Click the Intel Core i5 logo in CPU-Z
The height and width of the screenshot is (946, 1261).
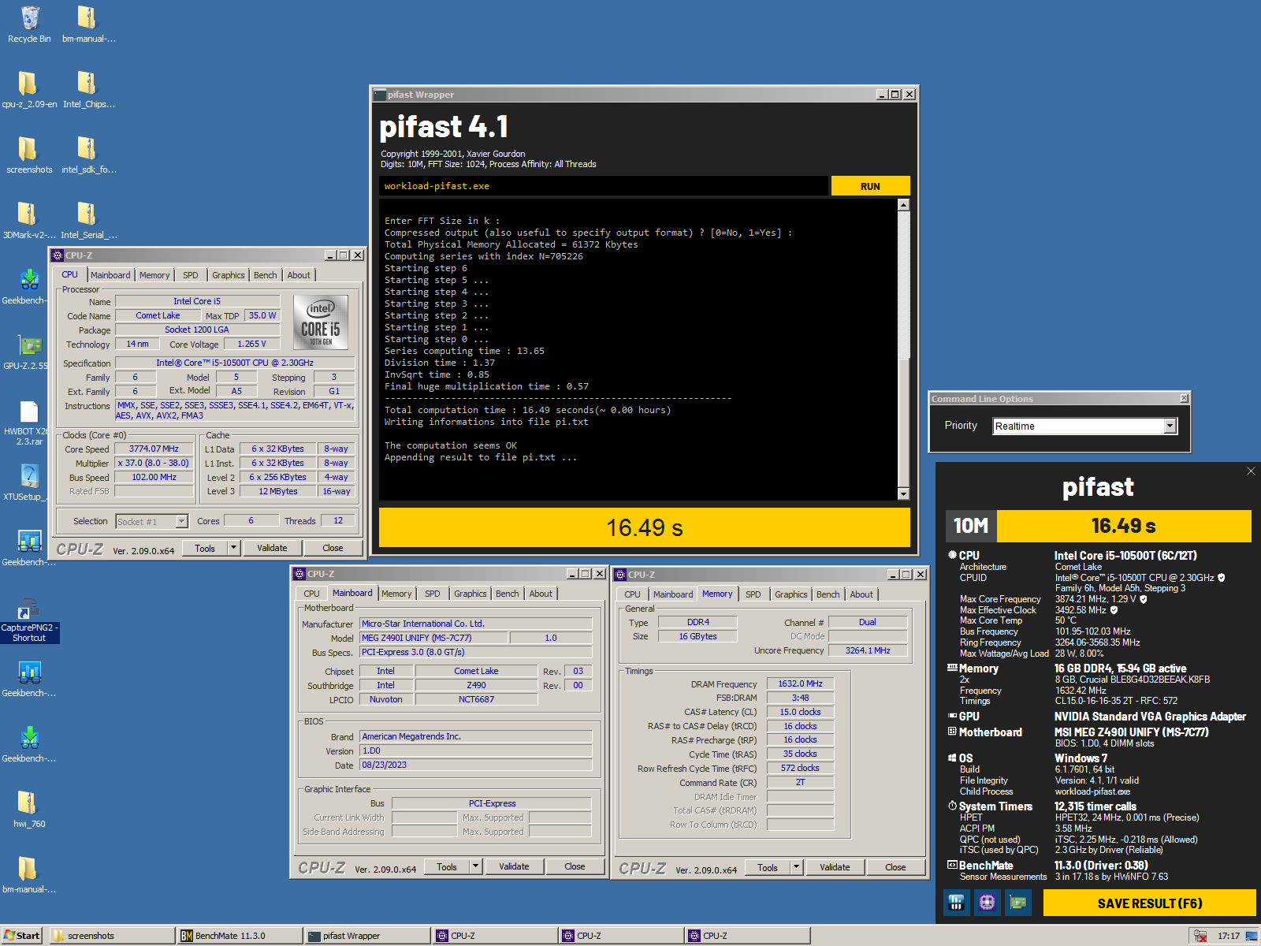pos(321,321)
